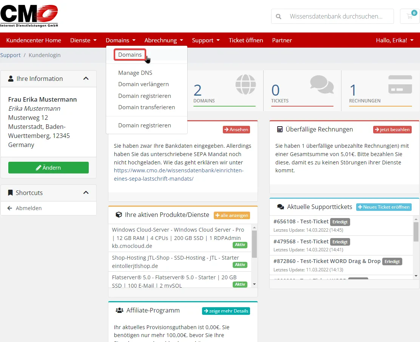420x342 pixels.
Task: Open Shop-Hosting JTL-Shop eintollerjtlshop.de product
Action: tap(180, 262)
